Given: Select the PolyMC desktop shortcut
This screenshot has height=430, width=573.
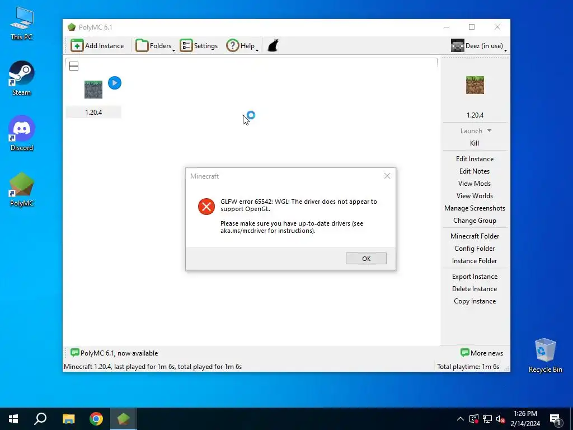Looking at the screenshot, I should tap(22, 189).
